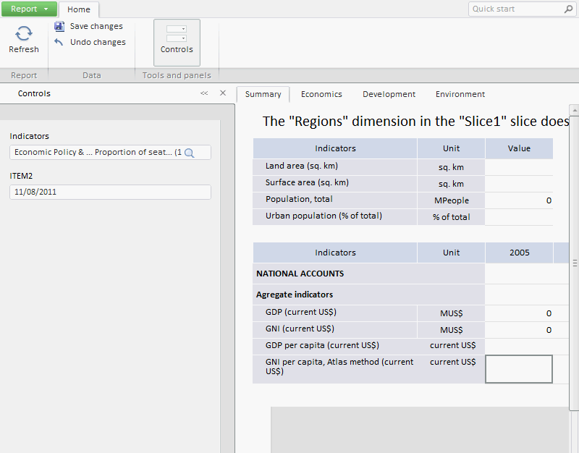Screen dimensions: 579x453
Task: Open the Environment tab
Action: tap(460, 94)
